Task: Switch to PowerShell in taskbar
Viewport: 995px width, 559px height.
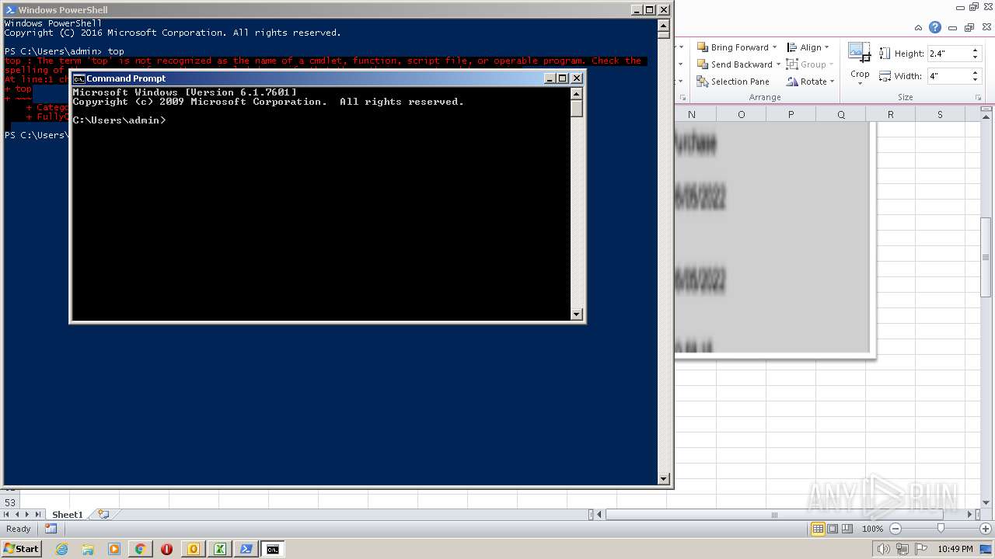Action: [x=246, y=549]
